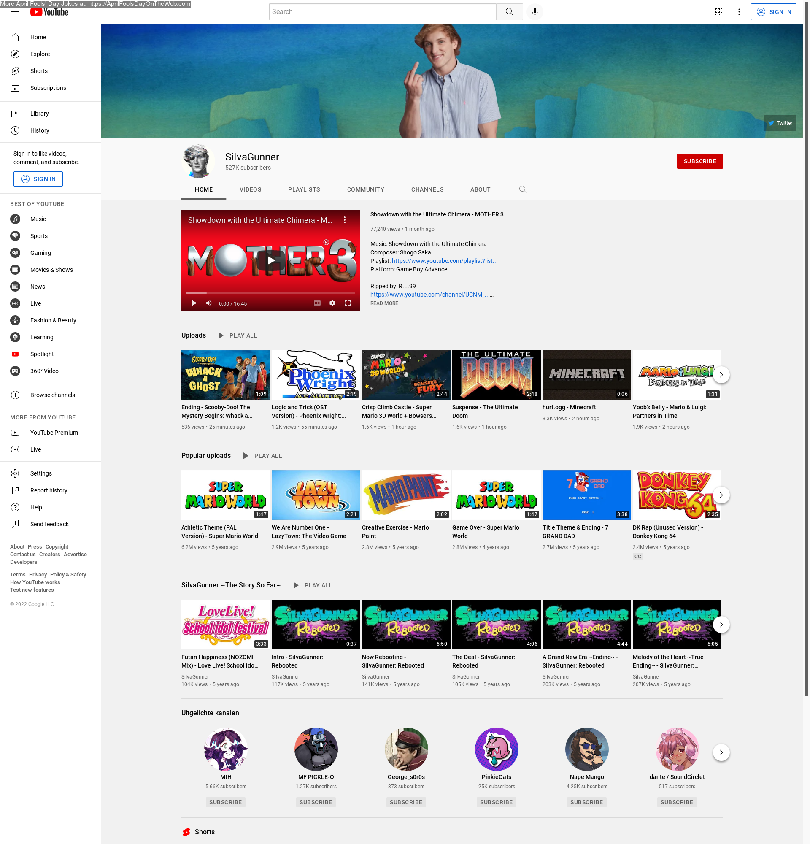Open the YouTube apps grid icon
The width and height of the screenshot is (810, 844).
(719, 12)
